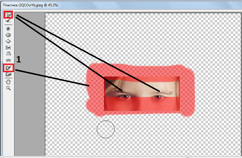Choose the Twirl Clockwise tool
The width and height of the screenshot is (242, 158).
[8, 29]
